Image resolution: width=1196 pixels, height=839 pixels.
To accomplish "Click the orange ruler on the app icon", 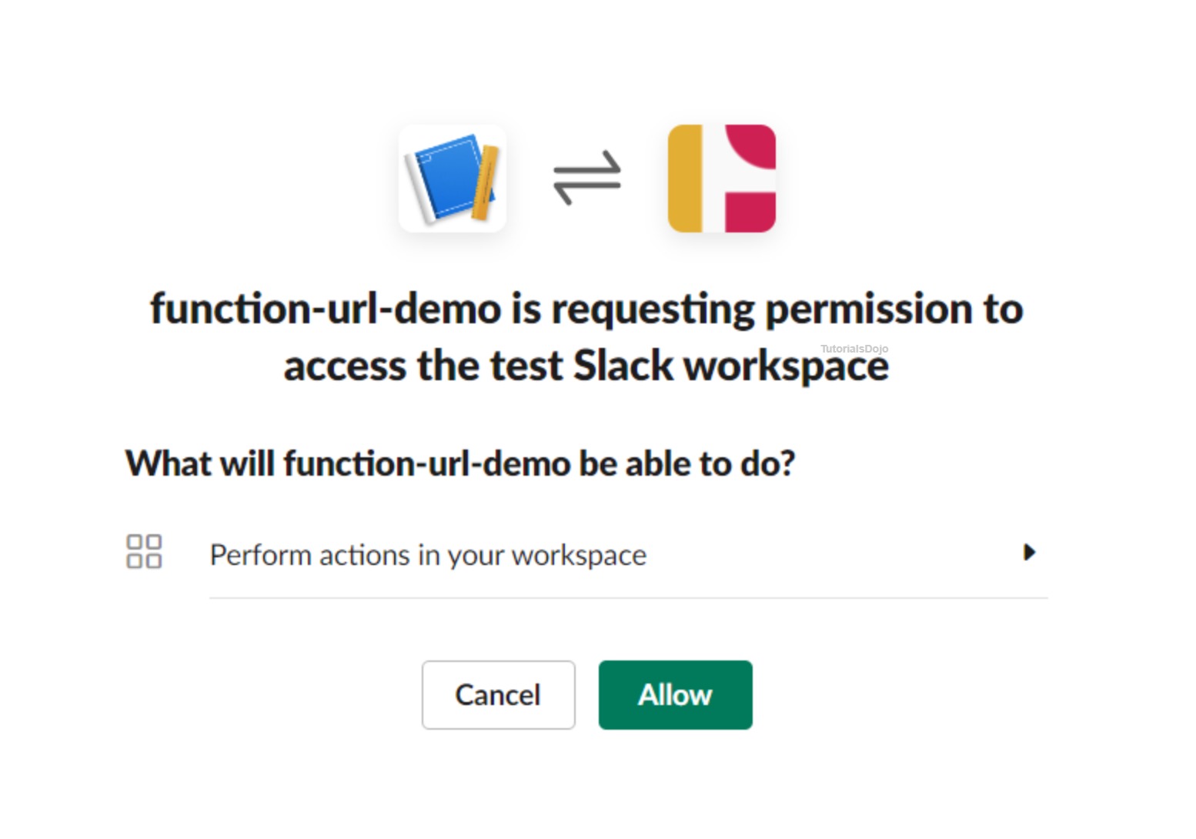I will (x=486, y=183).
